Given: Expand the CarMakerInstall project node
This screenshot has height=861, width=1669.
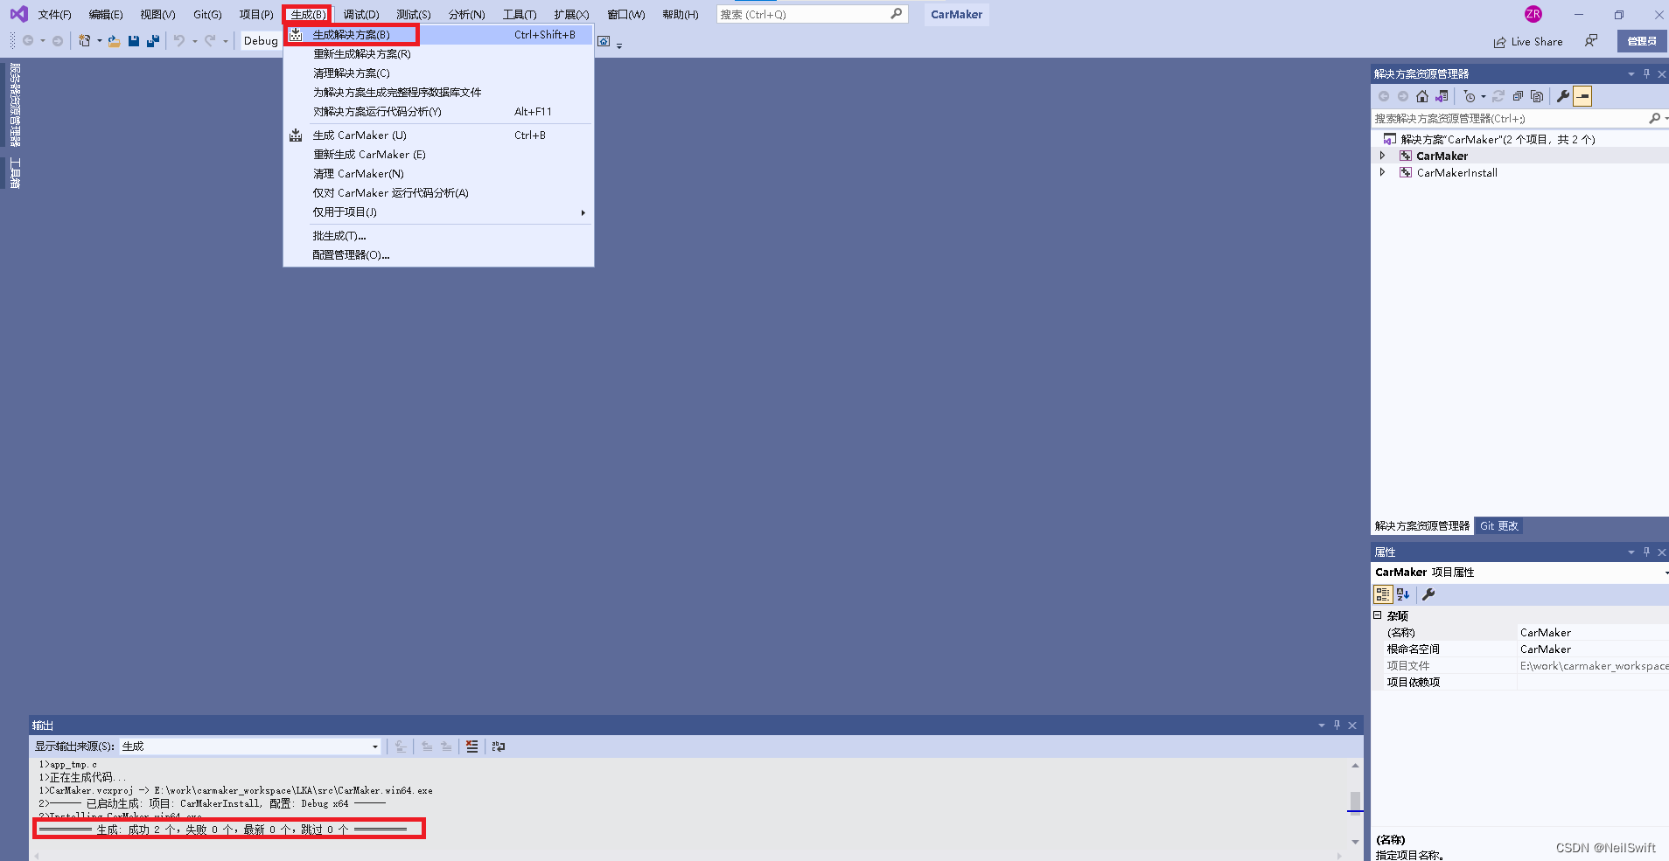Looking at the screenshot, I should point(1383,172).
